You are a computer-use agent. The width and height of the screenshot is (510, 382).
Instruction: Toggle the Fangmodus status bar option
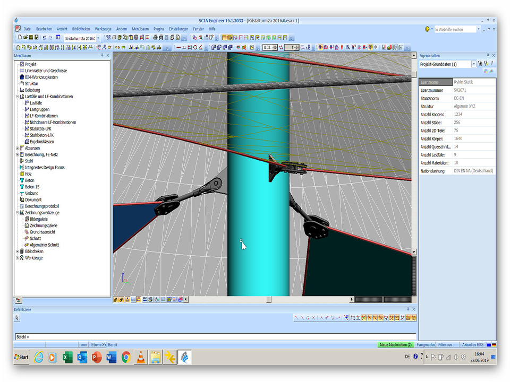(x=426, y=344)
